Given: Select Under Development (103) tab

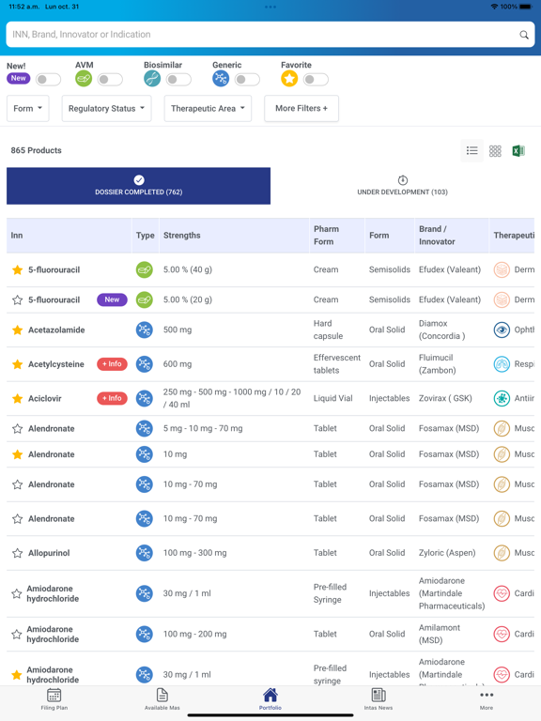Looking at the screenshot, I should point(403,186).
